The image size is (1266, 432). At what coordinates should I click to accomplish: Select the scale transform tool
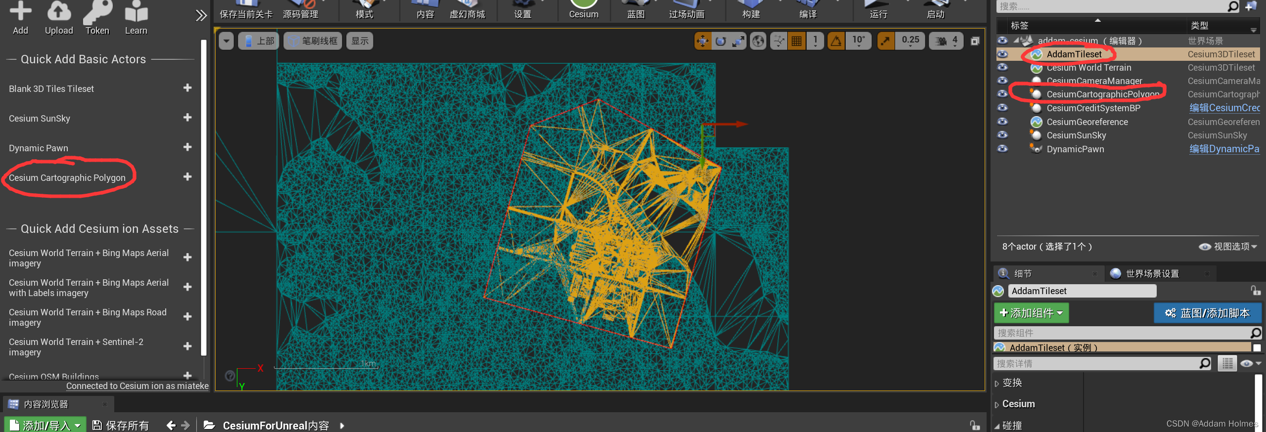click(x=738, y=41)
